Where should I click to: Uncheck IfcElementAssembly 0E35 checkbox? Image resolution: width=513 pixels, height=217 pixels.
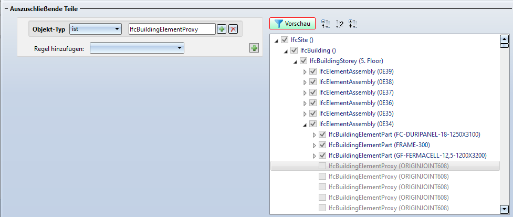pyautogui.click(x=313, y=113)
